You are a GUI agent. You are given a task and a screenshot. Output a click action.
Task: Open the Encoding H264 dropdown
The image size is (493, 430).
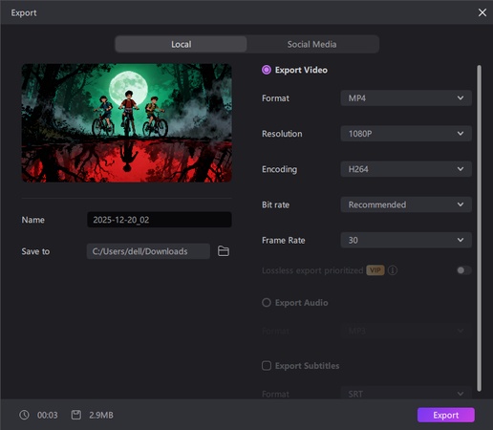tap(406, 169)
